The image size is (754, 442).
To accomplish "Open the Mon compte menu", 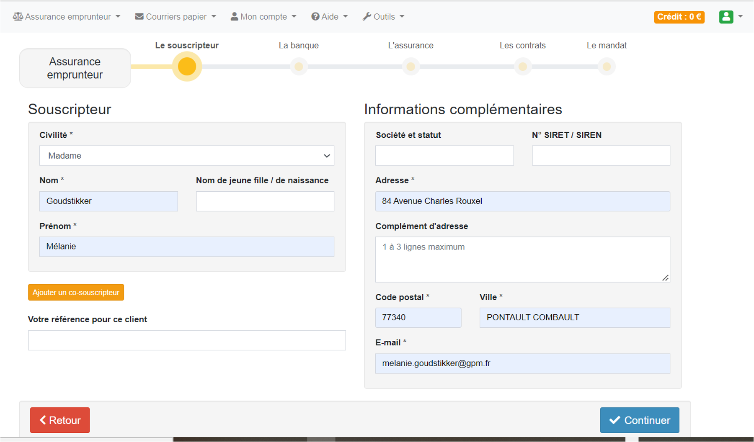I will [x=264, y=17].
